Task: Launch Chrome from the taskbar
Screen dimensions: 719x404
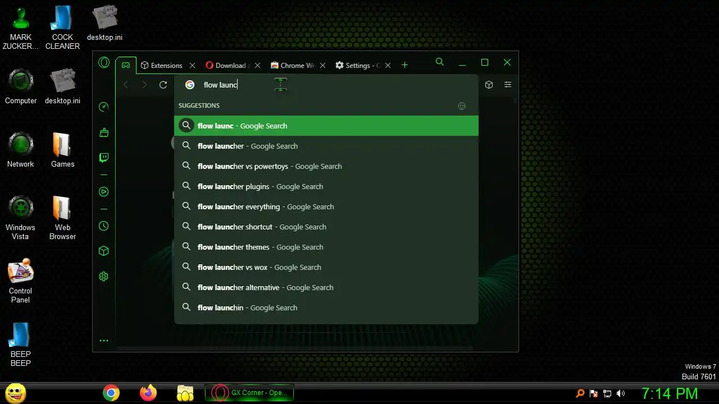Action: pyautogui.click(x=111, y=393)
